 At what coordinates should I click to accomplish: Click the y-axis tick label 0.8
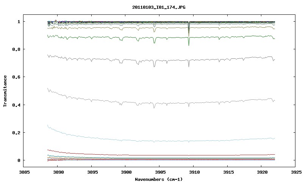[x=16, y=49]
